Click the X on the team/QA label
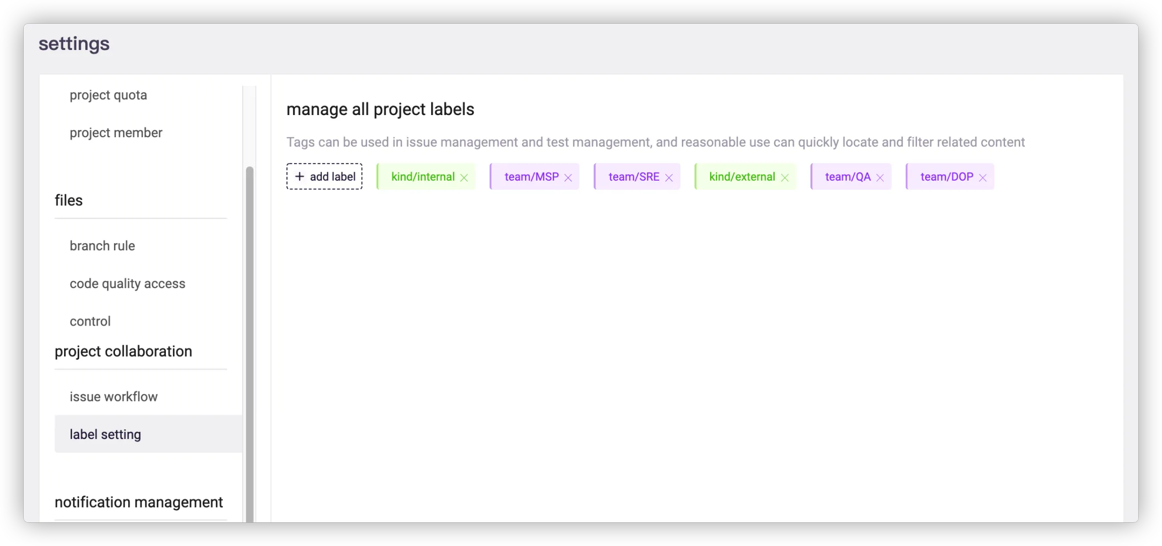The image size is (1162, 546). (880, 178)
